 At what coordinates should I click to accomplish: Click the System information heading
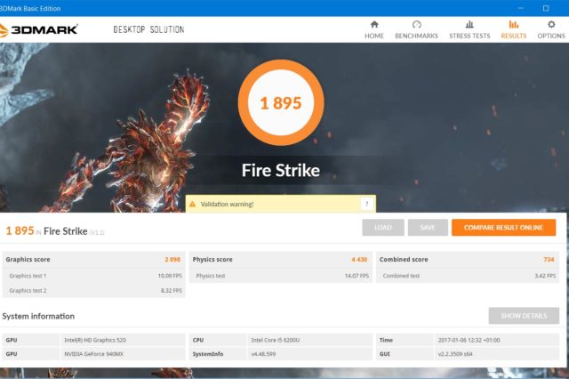coord(38,316)
